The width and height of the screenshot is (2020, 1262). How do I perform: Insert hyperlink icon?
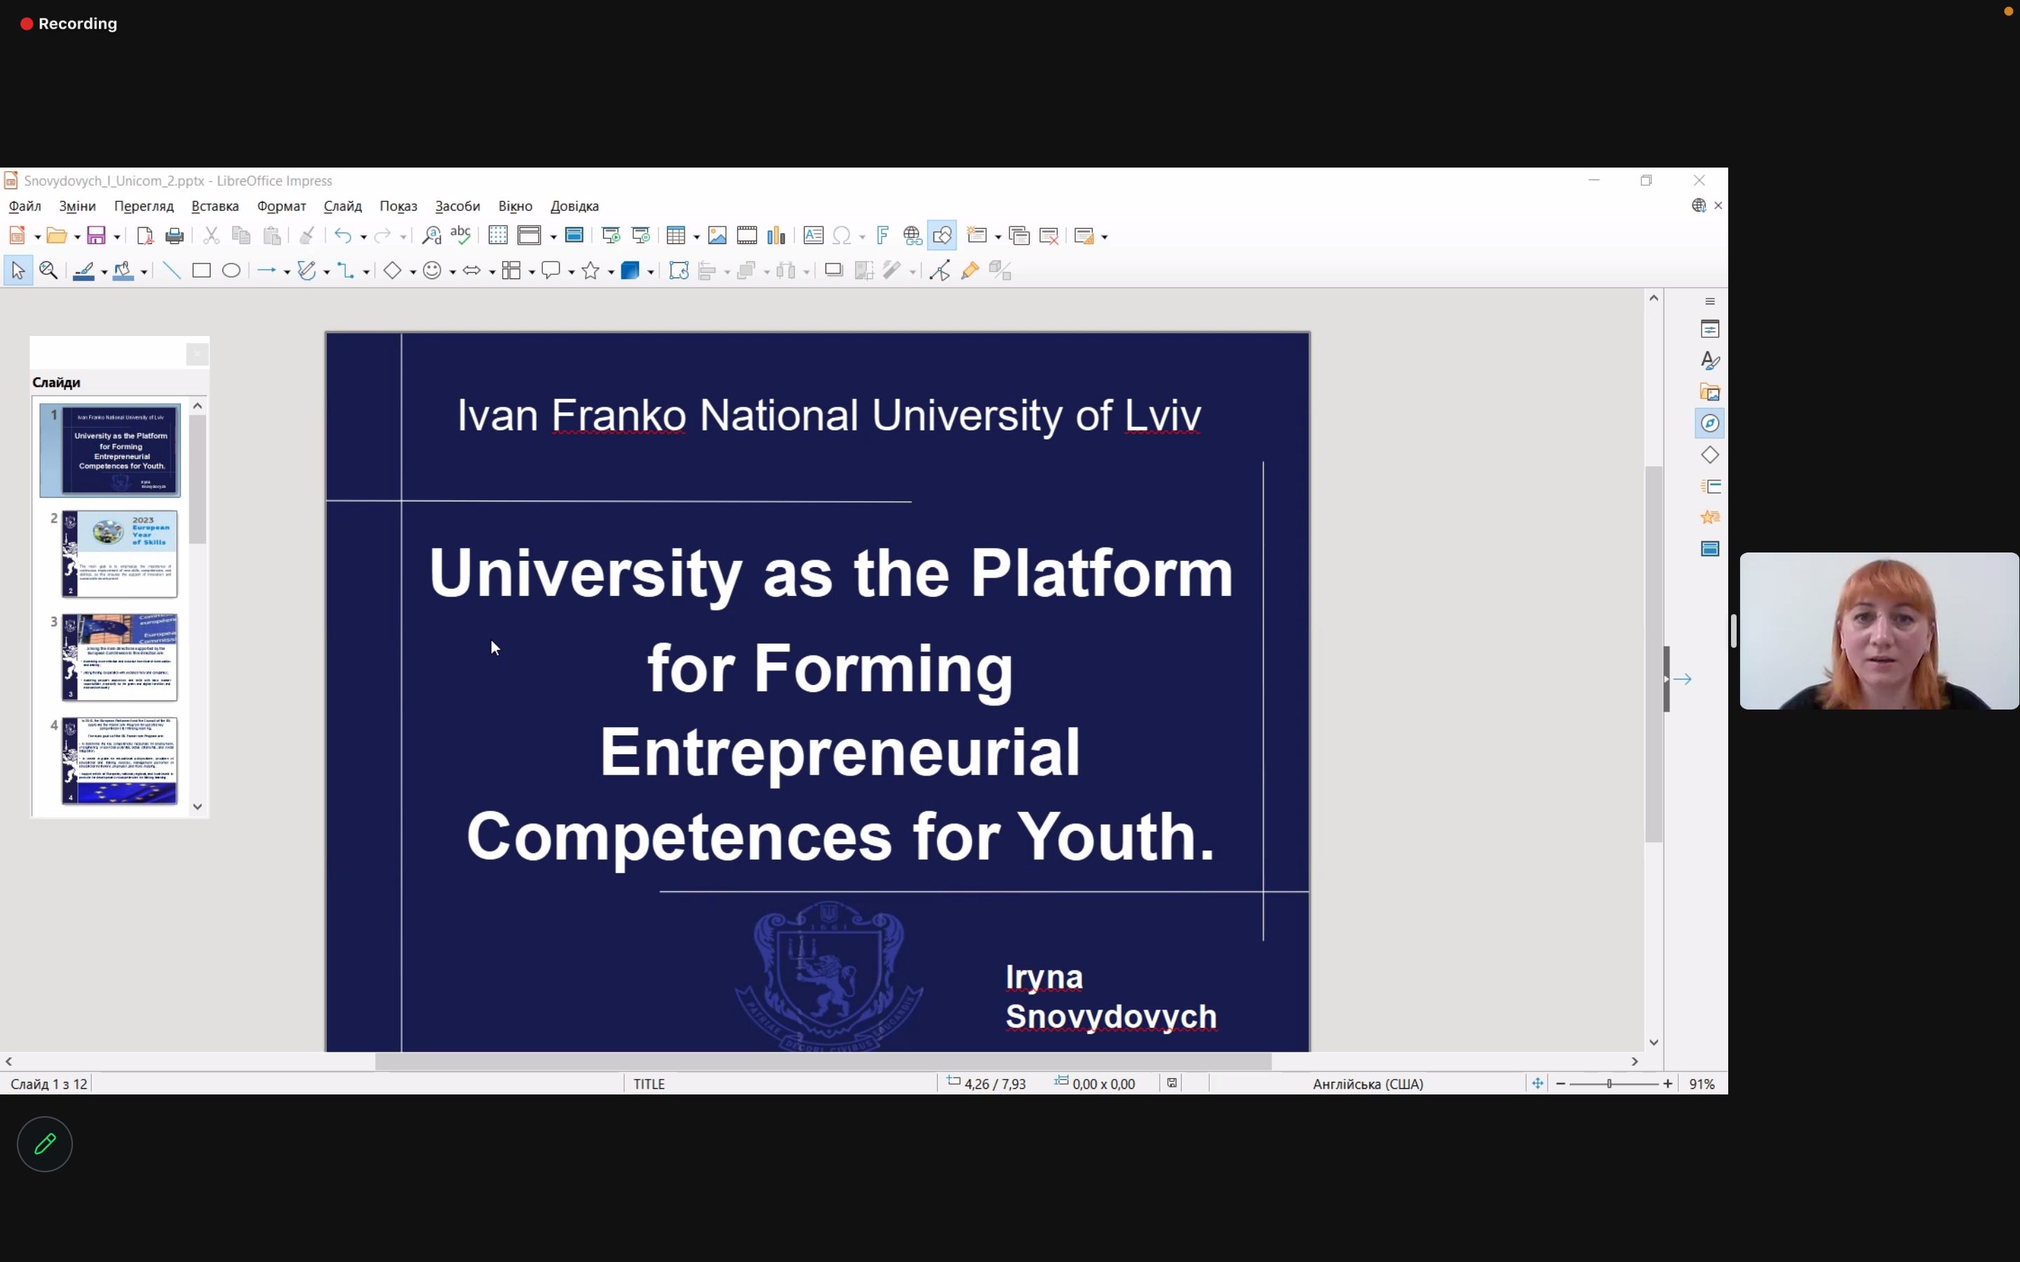click(x=913, y=236)
